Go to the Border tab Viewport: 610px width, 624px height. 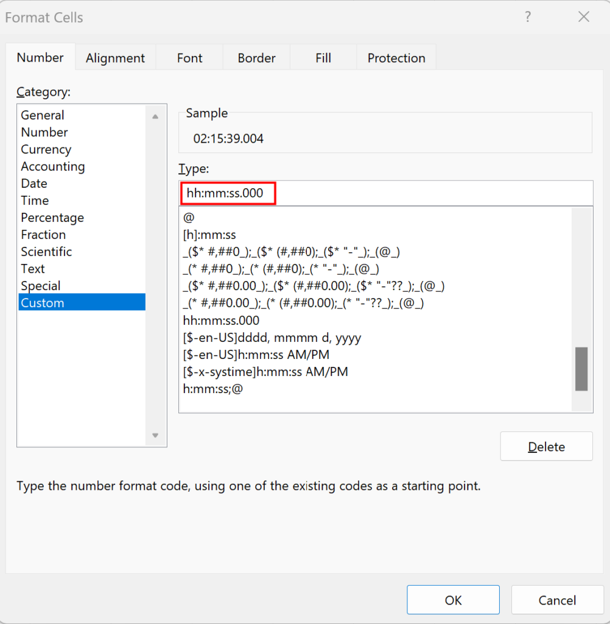[256, 58]
